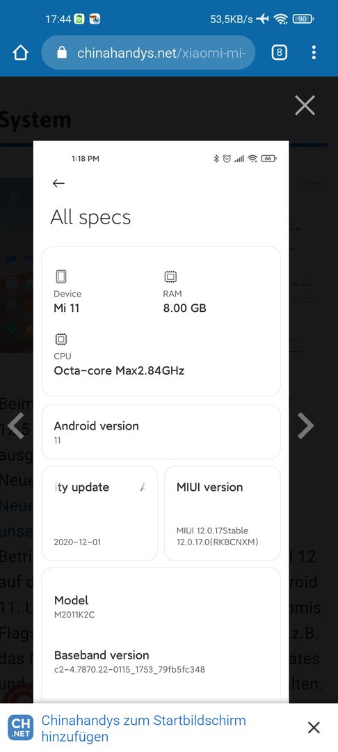Close the image lightbox overlay
The image size is (338, 752).
(305, 106)
